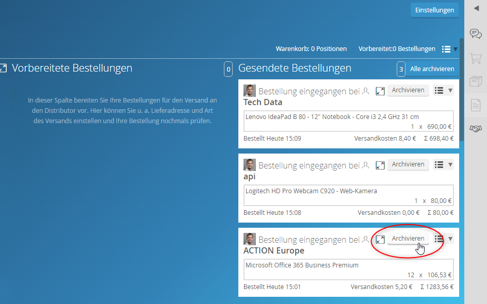Click the package box sidebar icon
The image size is (487, 304).
point(476,81)
